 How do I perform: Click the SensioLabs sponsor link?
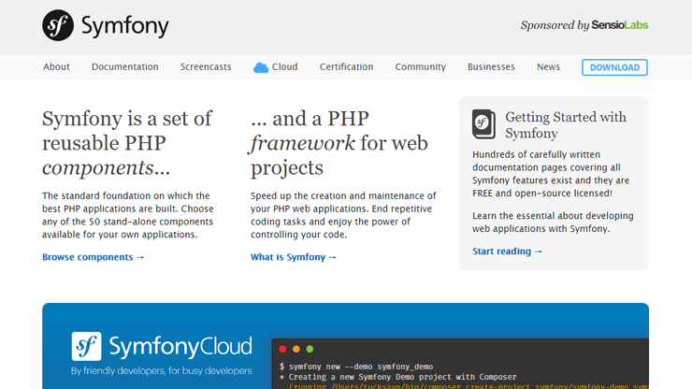(x=620, y=25)
